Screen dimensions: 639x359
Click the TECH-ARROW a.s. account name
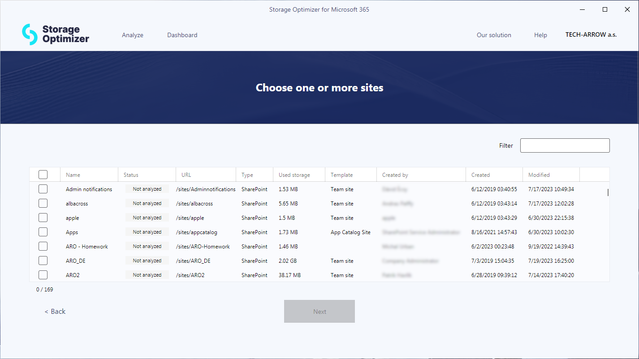[591, 34]
